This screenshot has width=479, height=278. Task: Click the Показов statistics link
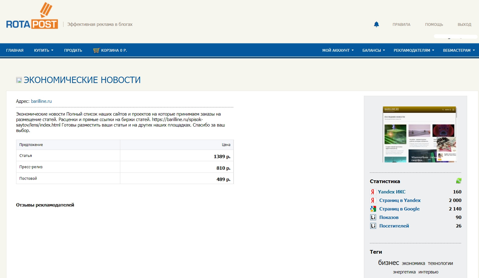coord(389,217)
